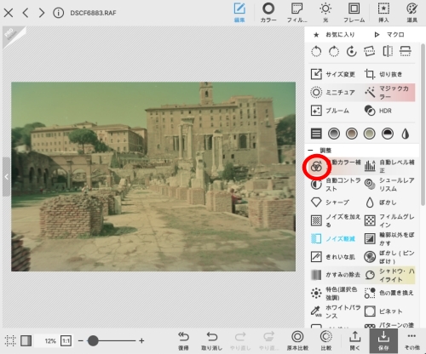426x354 pixels.
Task: Click the Auto Color correction icon
Action: pyautogui.click(x=316, y=167)
